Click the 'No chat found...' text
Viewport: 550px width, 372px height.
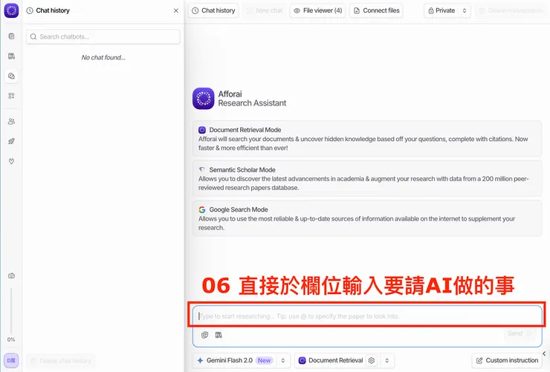pyautogui.click(x=103, y=57)
